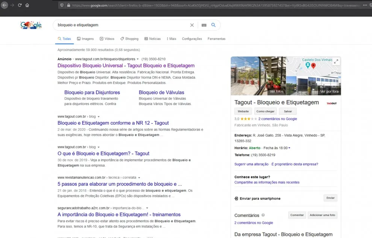Select the Todas tab
Image resolution: width=372 pixels, height=238 pixels.
coord(64,39)
